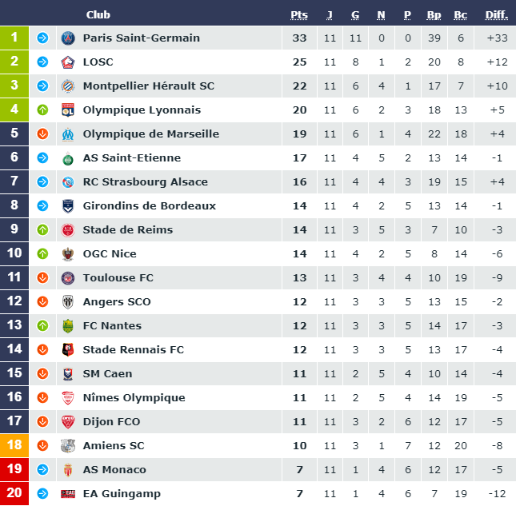Image resolution: width=516 pixels, height=506 pixels.
Task: Click the blue steady arrow beside AS Saint-Etienne
Action: click(42, 157)
